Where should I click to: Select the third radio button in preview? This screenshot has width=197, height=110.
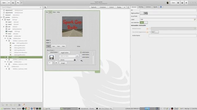click(81, 57)
